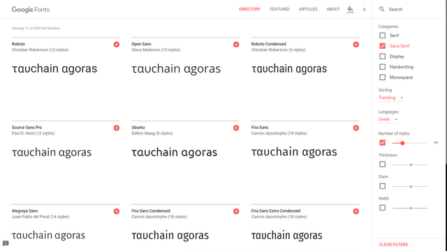Click the Source Sans Pro name

click(x=27, y=127)
